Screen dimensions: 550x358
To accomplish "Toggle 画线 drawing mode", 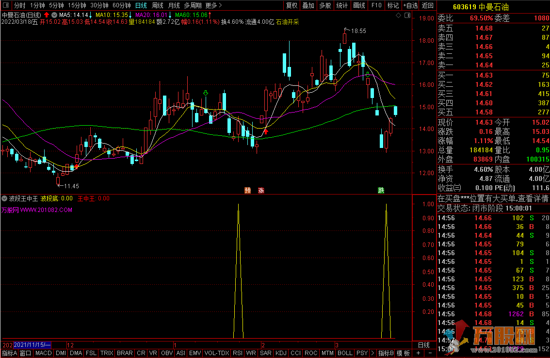I will pyautogui.click(x=359, y=6).
